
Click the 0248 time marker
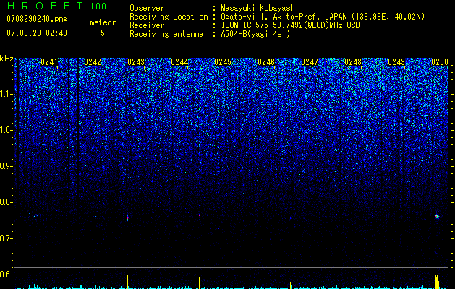tap(353, 62)
